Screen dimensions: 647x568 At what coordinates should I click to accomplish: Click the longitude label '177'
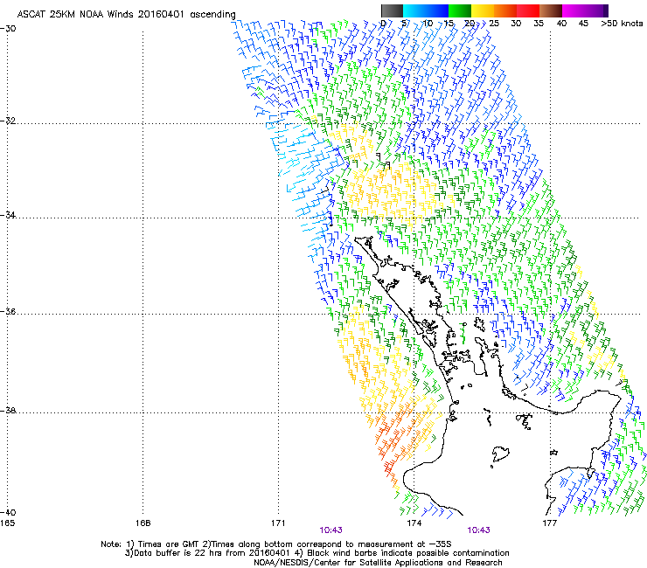[549, 523]
